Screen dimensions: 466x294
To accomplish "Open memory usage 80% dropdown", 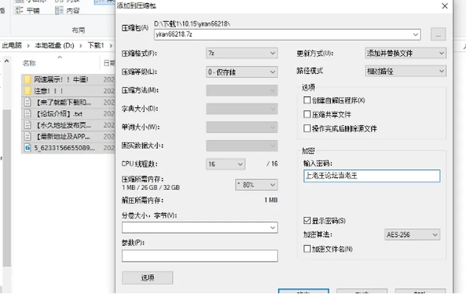I will (256, 185).
